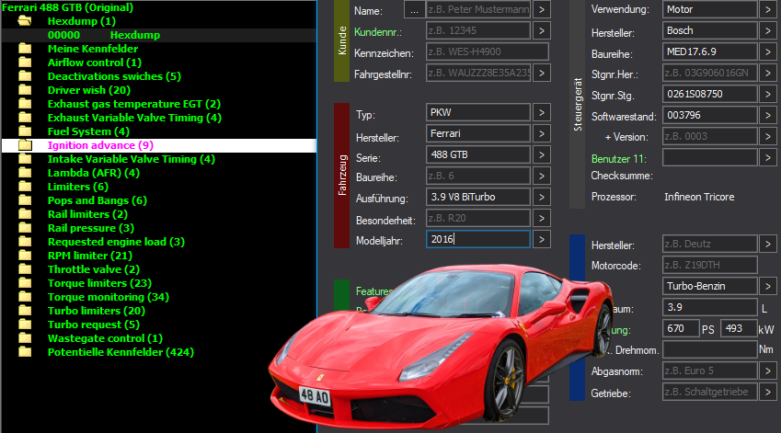781x433 pixels.
Task: Click the Exhaust gas temperature EGT folder icon
Action: click(x=25, y=104)
